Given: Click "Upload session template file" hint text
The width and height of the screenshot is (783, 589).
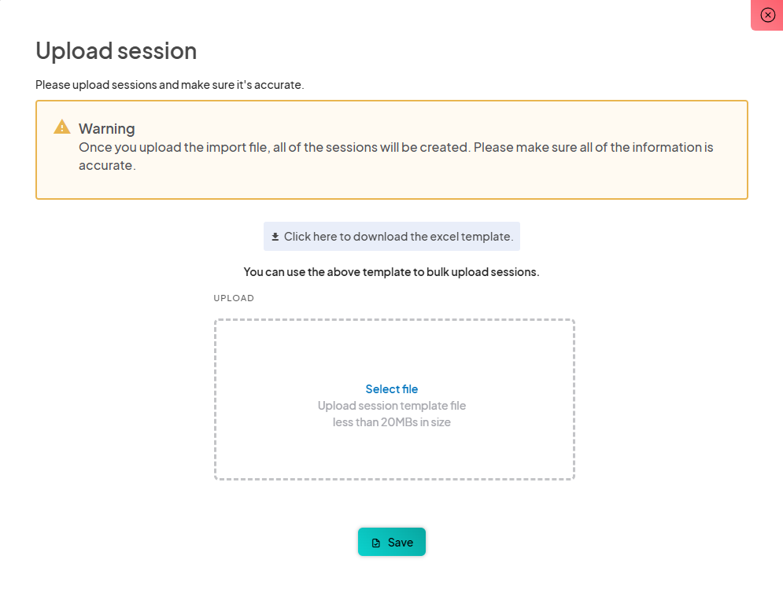Looking at the screenshot, I should pos(392,406).
